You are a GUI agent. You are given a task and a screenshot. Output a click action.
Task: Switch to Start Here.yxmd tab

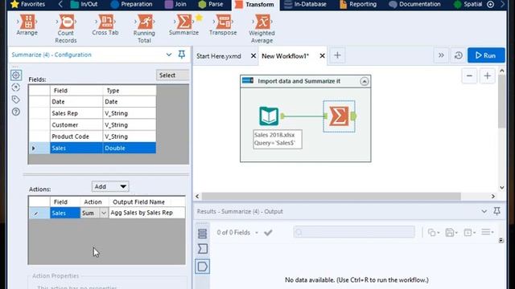219,56
